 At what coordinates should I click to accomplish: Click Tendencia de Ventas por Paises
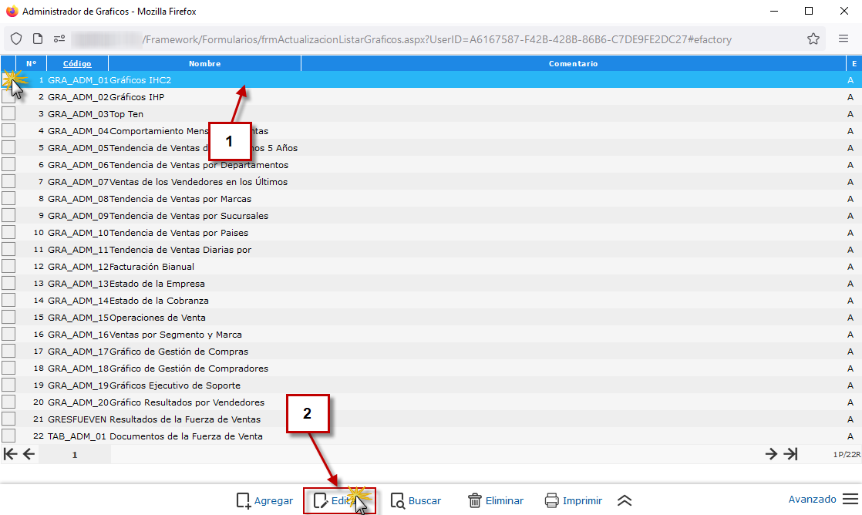coord(179,233)
